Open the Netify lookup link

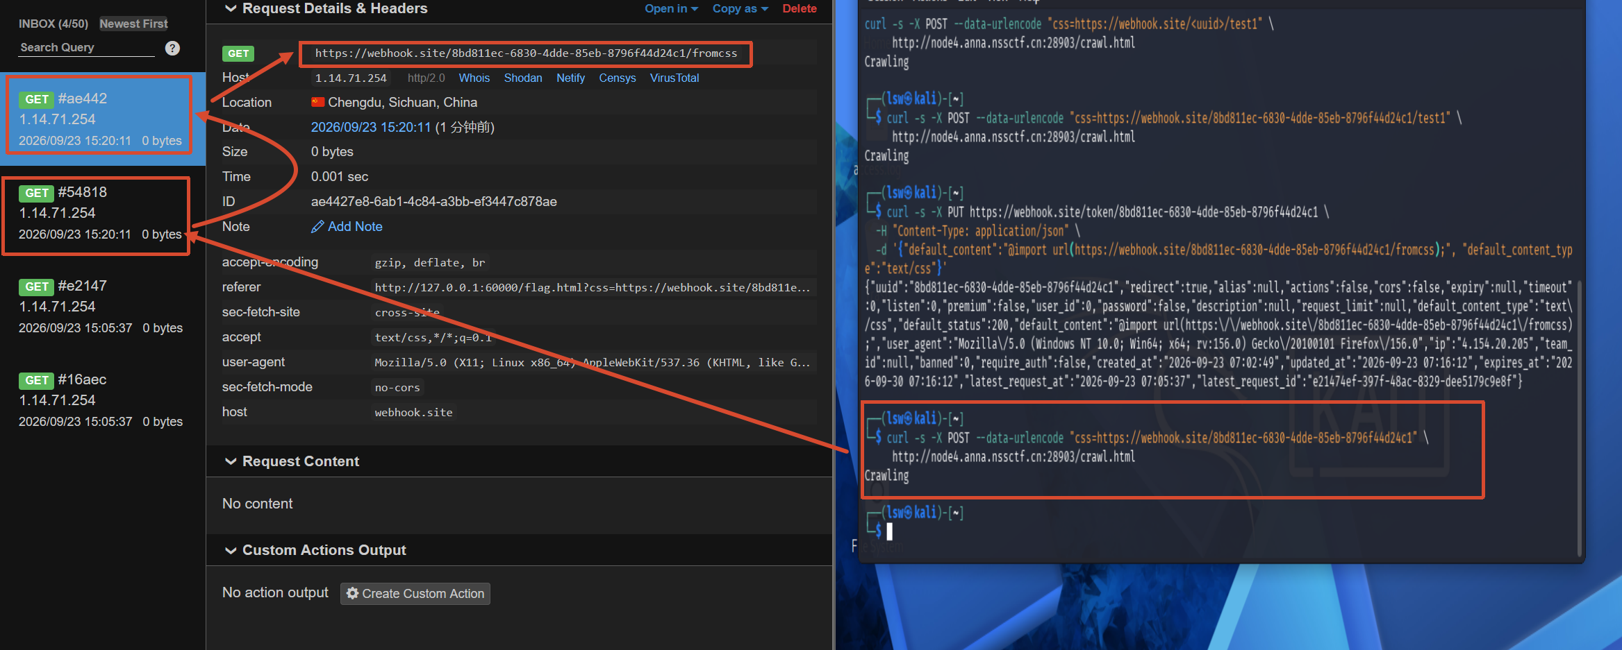(570, 78)
